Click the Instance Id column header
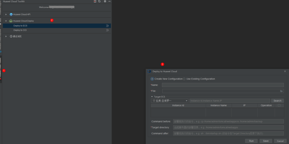Image resolution: width=289 pixels, height=144 pixels. 178,105
